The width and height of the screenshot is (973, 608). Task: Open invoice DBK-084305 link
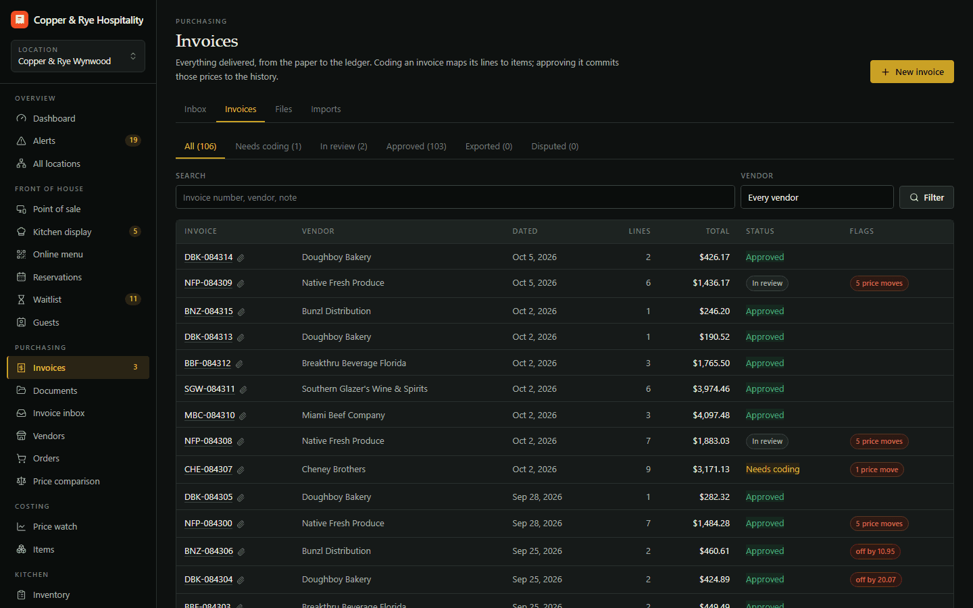click(209, 497)
